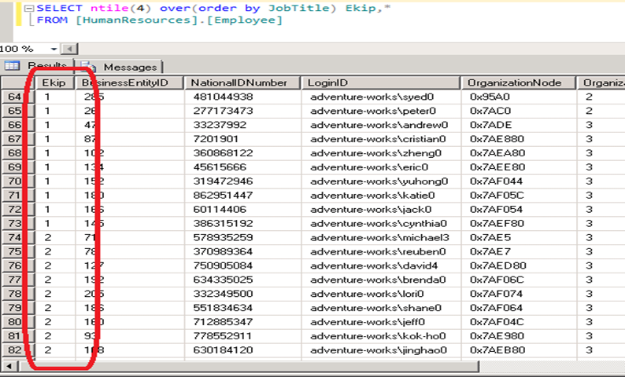The height and width of the screenshot is (377, 625).
Task: Select OrganizationNode cell 0x7AC0
Action: [x=519, y=111]
